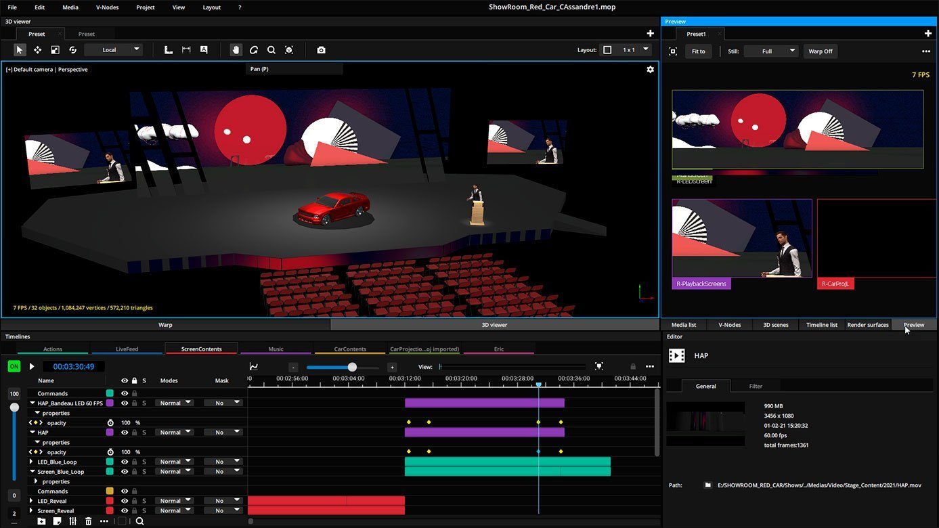The width and height of the screenshot is (939, 528).
Task: Click the text annotation tool icon
Action: (x=204, y=49)
